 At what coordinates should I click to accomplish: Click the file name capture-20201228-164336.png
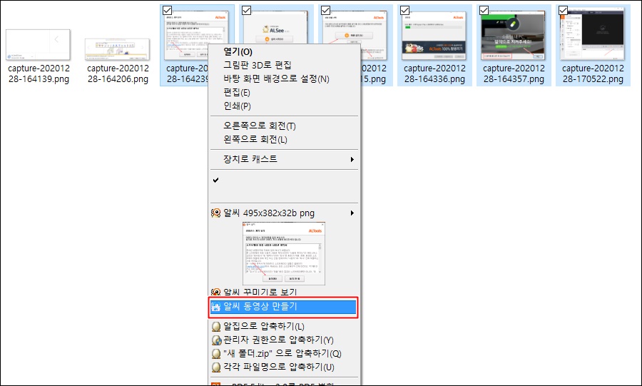coord(435,73)
